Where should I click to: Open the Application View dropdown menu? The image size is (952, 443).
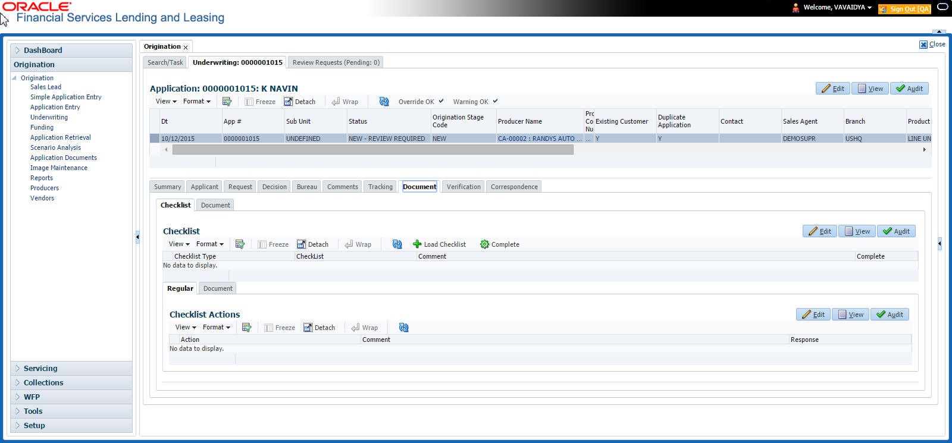(x=166, y=101)
